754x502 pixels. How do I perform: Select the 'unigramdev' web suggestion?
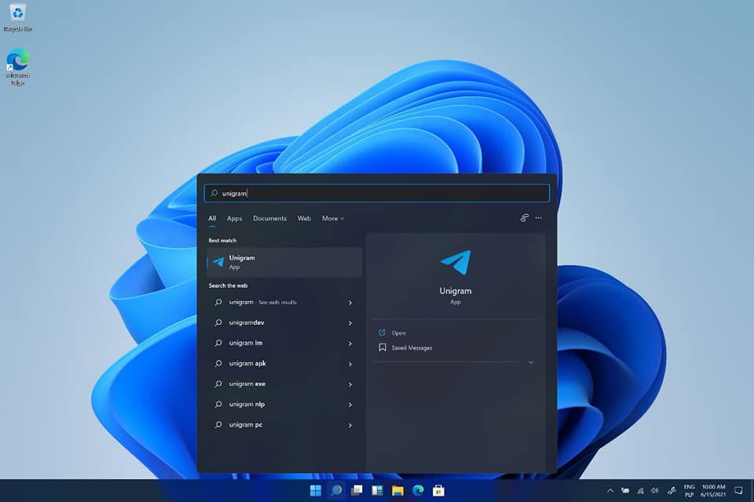284,322
